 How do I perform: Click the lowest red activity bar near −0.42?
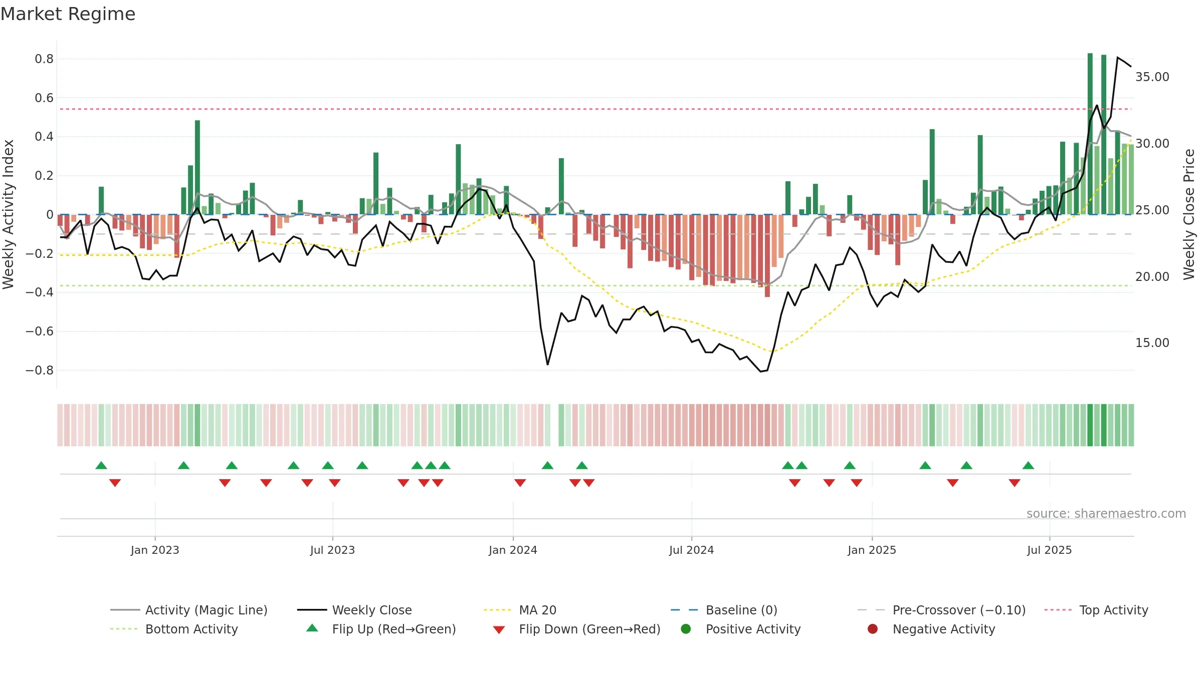pyautogui.click(x=767, y=255)
